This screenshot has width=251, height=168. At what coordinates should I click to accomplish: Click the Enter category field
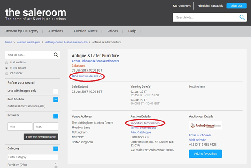[33, 157]
